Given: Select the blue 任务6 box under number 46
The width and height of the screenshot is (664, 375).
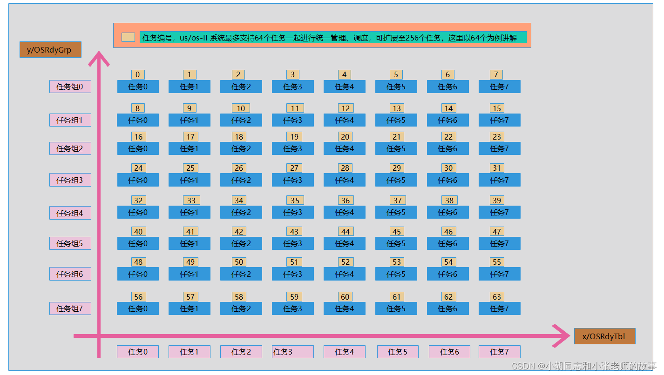Looking at the screenshot, I should pos(448,243).
